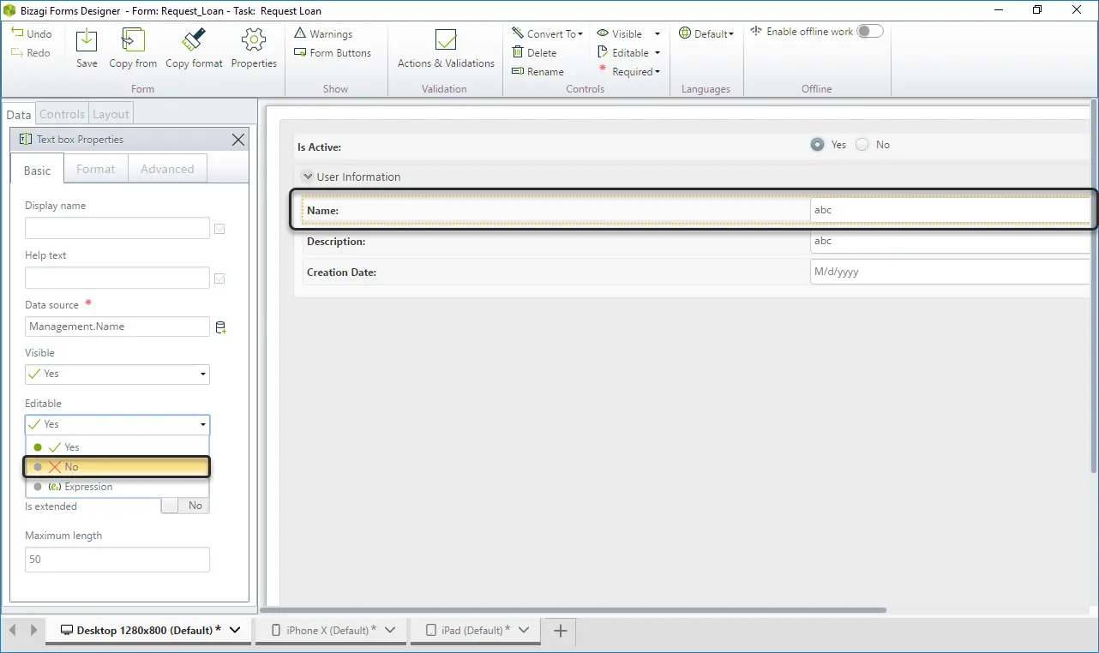Open the Default language dropdown
This screenshot has width=1099, height=653.
coord(706,33)
